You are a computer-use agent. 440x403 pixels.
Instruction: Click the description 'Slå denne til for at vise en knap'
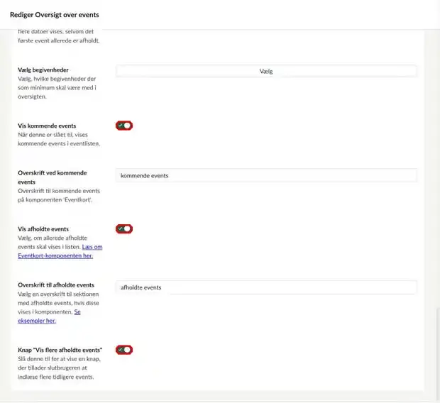[x=59, y=368]
